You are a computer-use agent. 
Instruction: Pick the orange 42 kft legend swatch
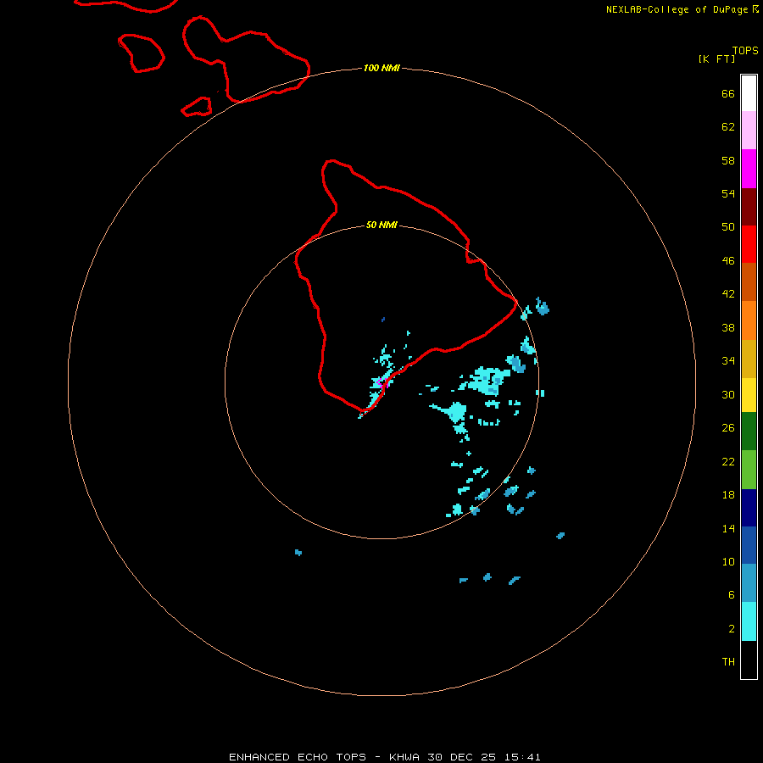coord(749,320)
